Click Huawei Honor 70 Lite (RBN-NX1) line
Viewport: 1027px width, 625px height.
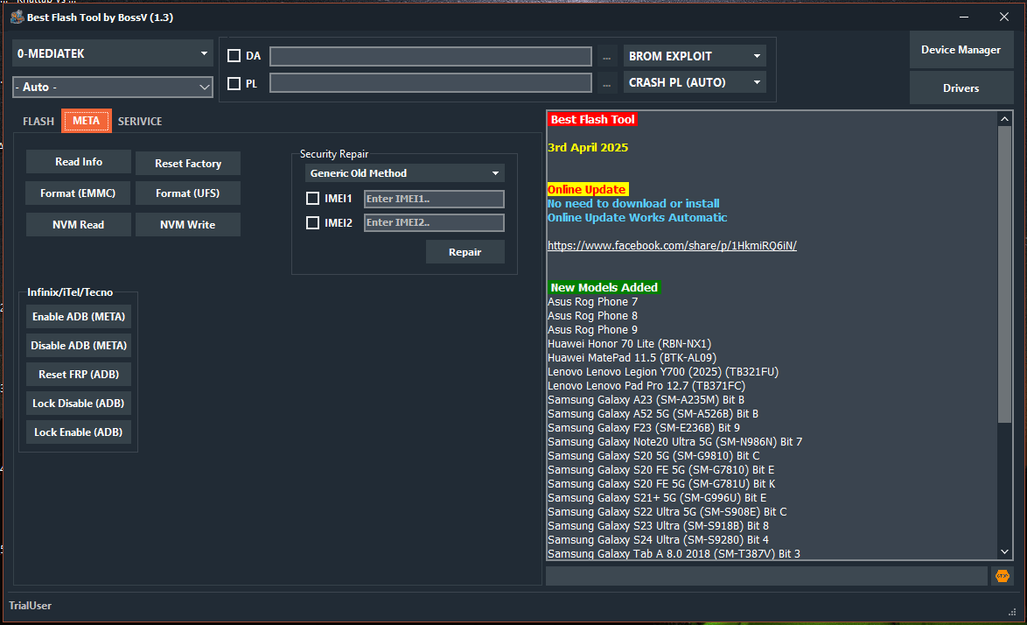tap(630, 343)
